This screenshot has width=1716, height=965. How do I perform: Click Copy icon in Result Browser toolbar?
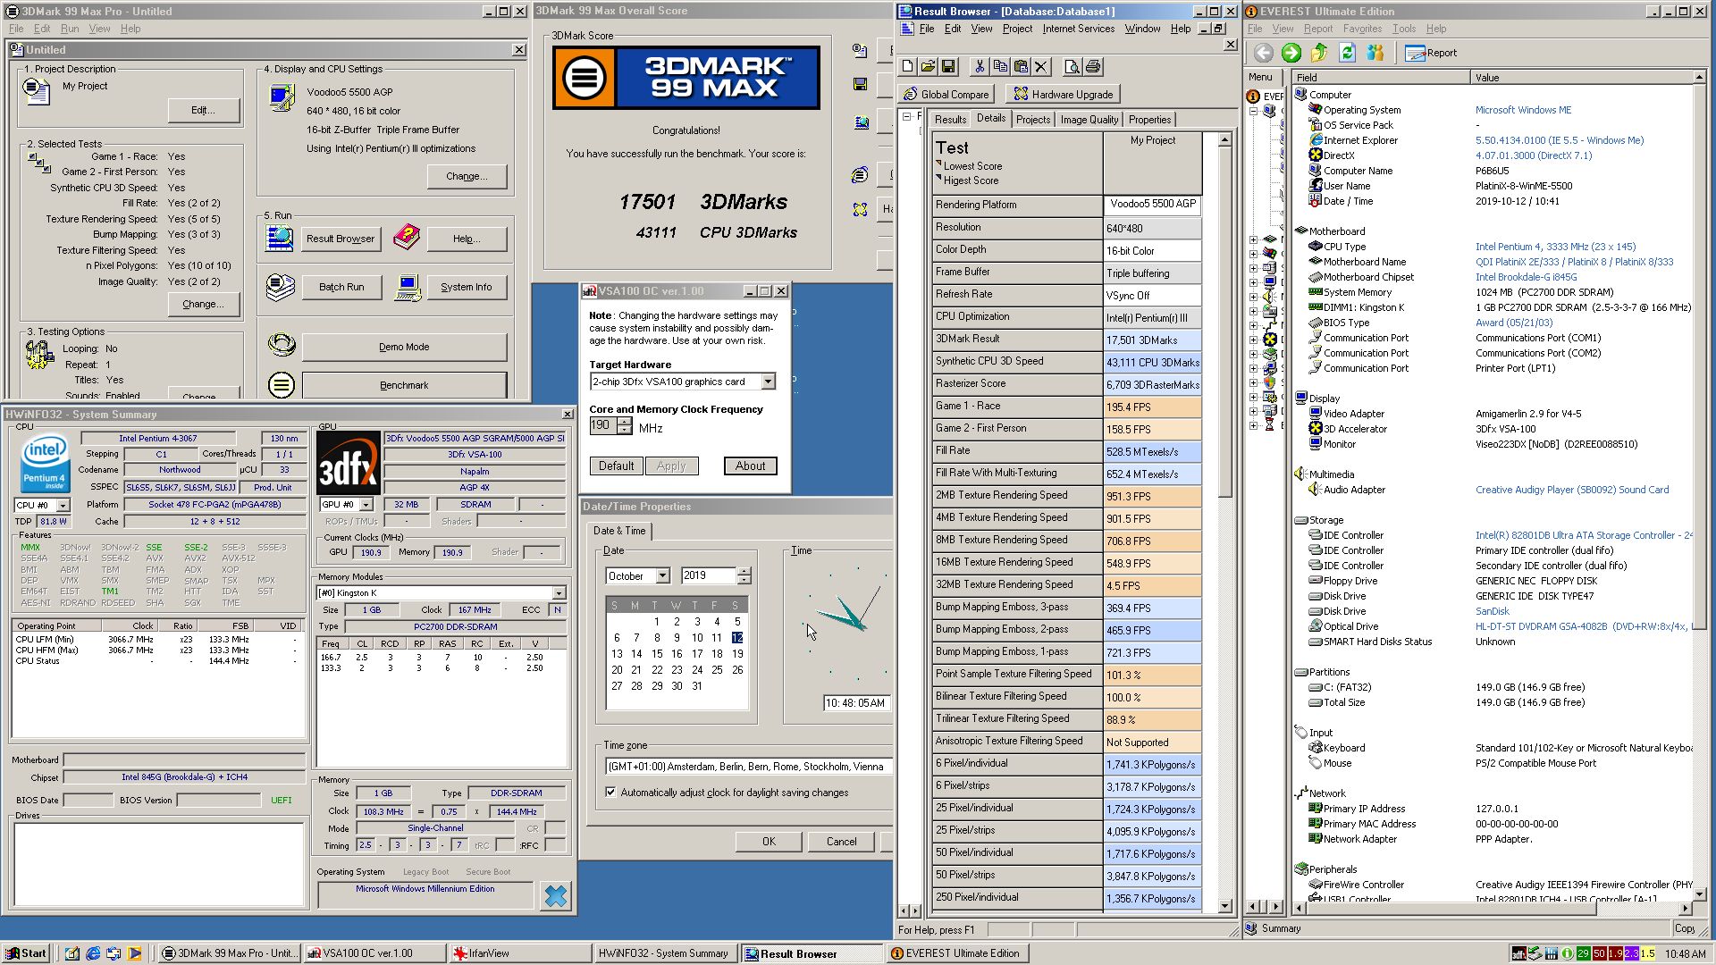[1000, 66]
